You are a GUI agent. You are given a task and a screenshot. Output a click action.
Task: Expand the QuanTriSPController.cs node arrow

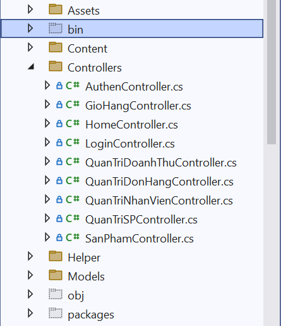pyautogui.click(x=47, y=218)
